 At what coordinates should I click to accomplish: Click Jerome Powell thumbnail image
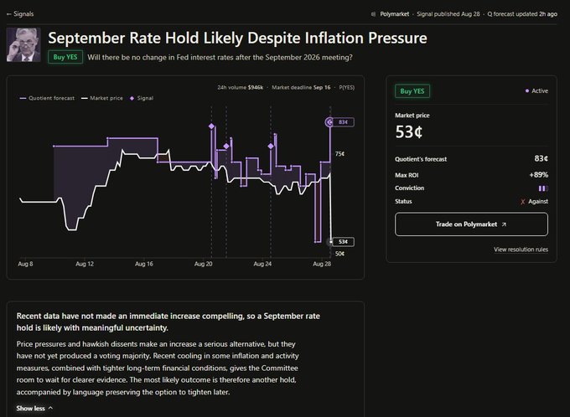[23, 44]
